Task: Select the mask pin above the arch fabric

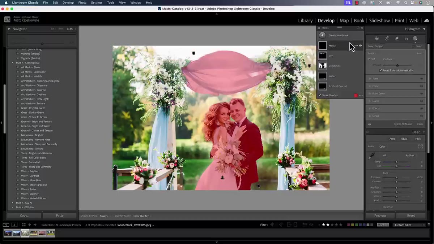Action: (x=193, y=53)
